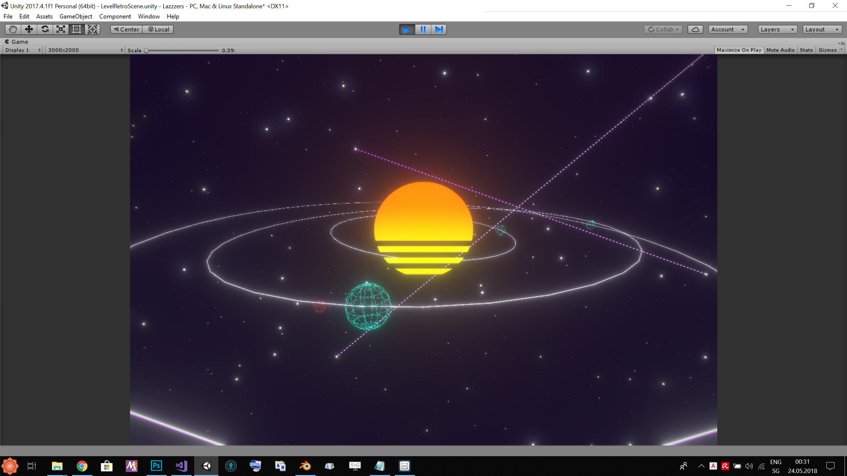Select the Move tool
847x476 pixels.
coord(29,29)
